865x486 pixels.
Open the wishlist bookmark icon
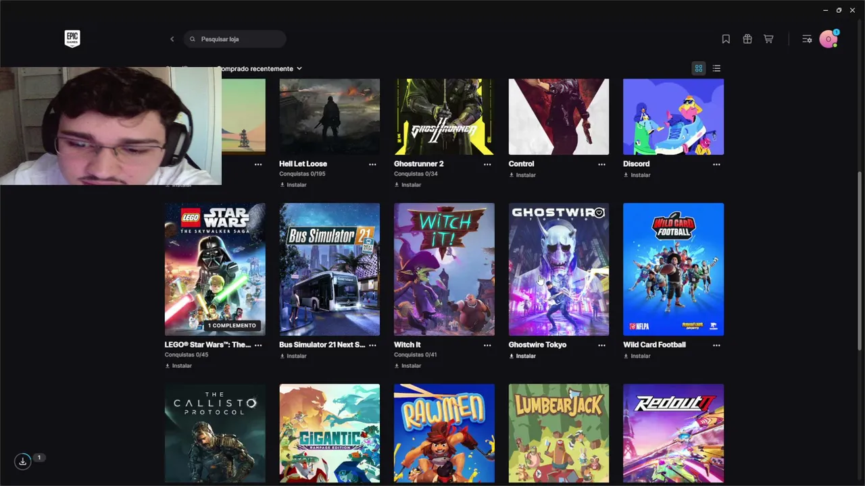point(726,39)
